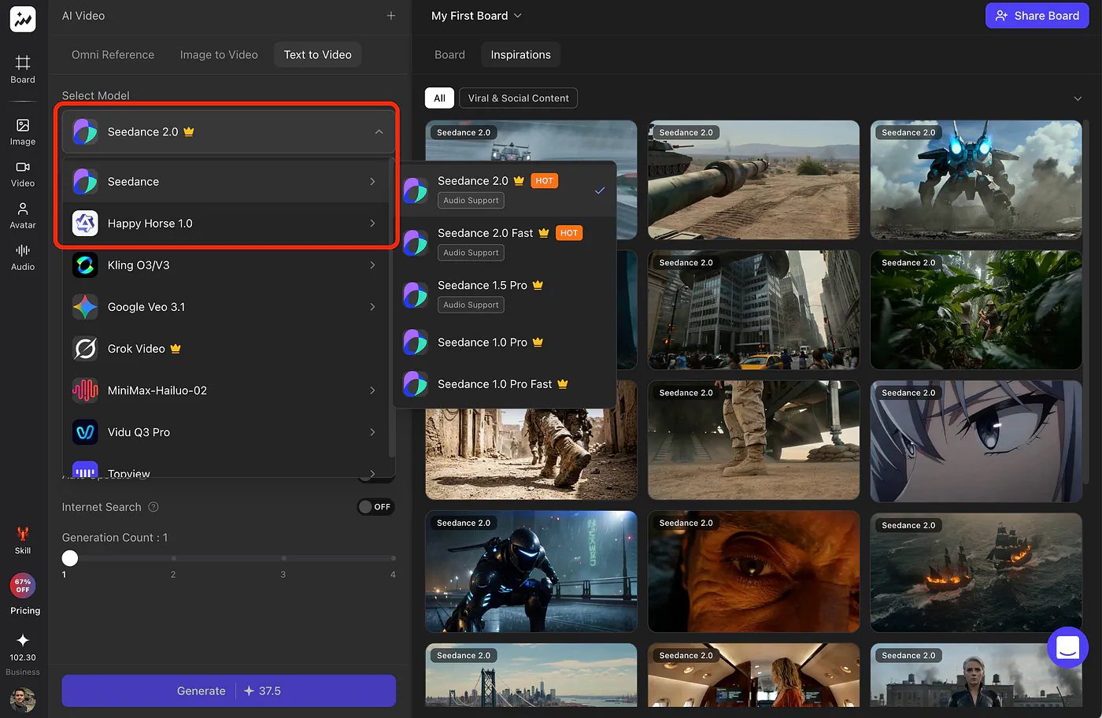Switch to the Board tab
Viewport: 1102px width, 718px height.
pos(449,54)
